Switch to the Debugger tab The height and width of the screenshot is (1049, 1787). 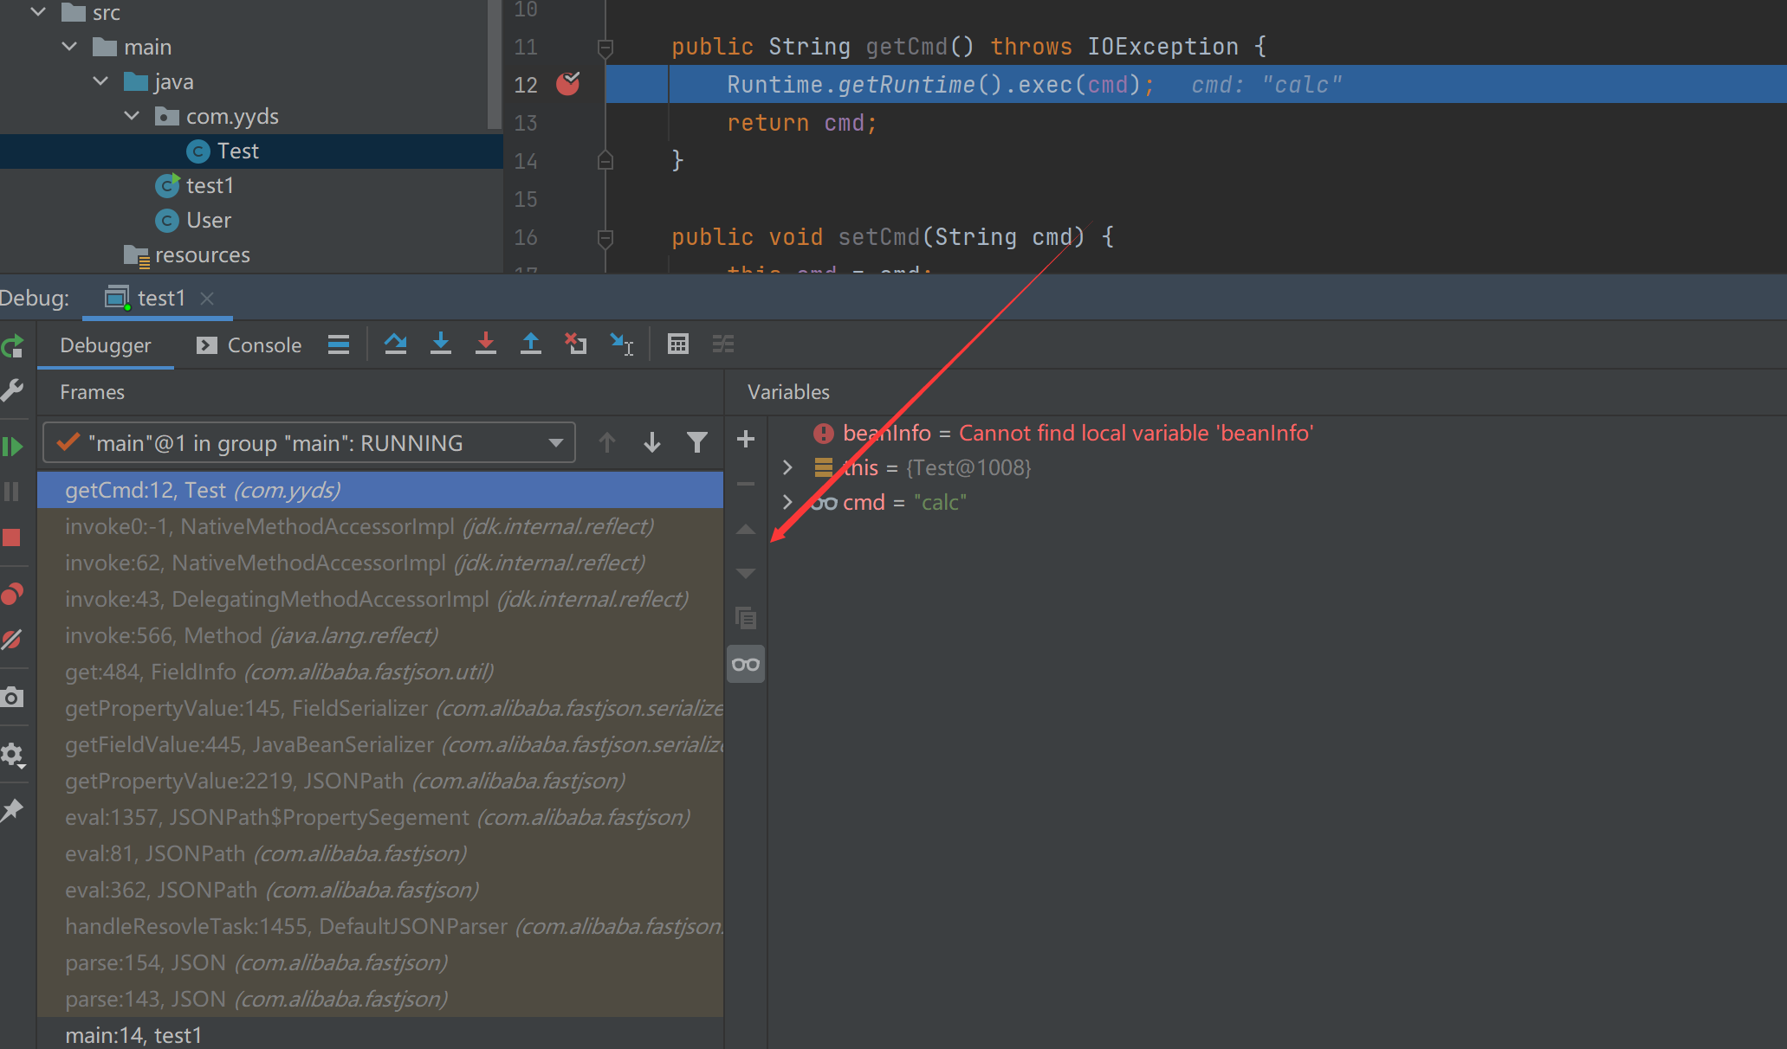coord(106,345)
